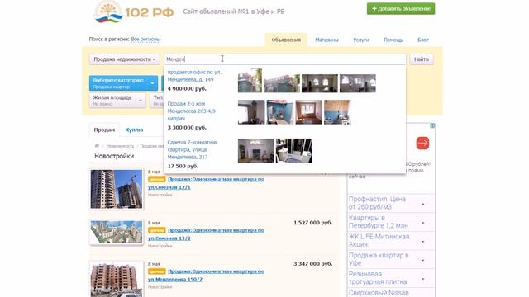Click Недвижимость breadcrumb link
This screenshot has height=297, width=529.
tap(120, 146)
